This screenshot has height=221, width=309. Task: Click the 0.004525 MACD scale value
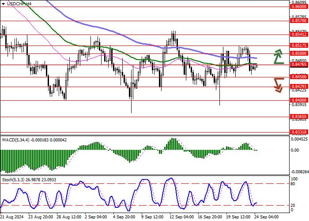pyautogui.click(x=299, y=139)
